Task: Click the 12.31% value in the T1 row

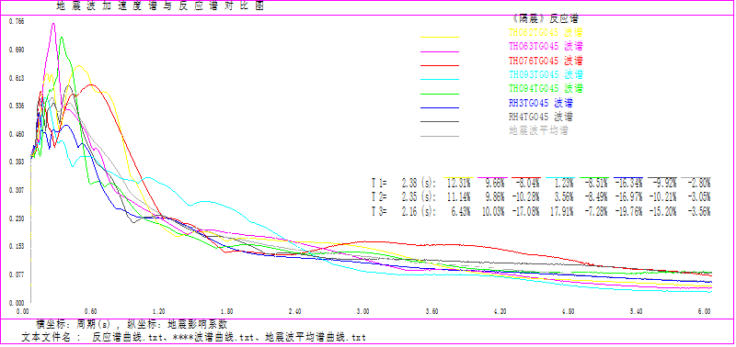Action: tap(457, 182)
